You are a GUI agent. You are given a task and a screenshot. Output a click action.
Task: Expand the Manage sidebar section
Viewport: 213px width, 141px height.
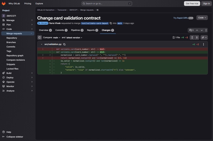(17, 20)
